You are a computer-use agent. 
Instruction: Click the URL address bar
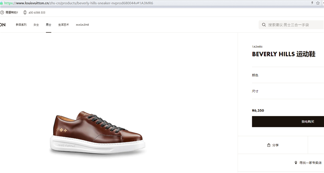click(x=155, y=3)
